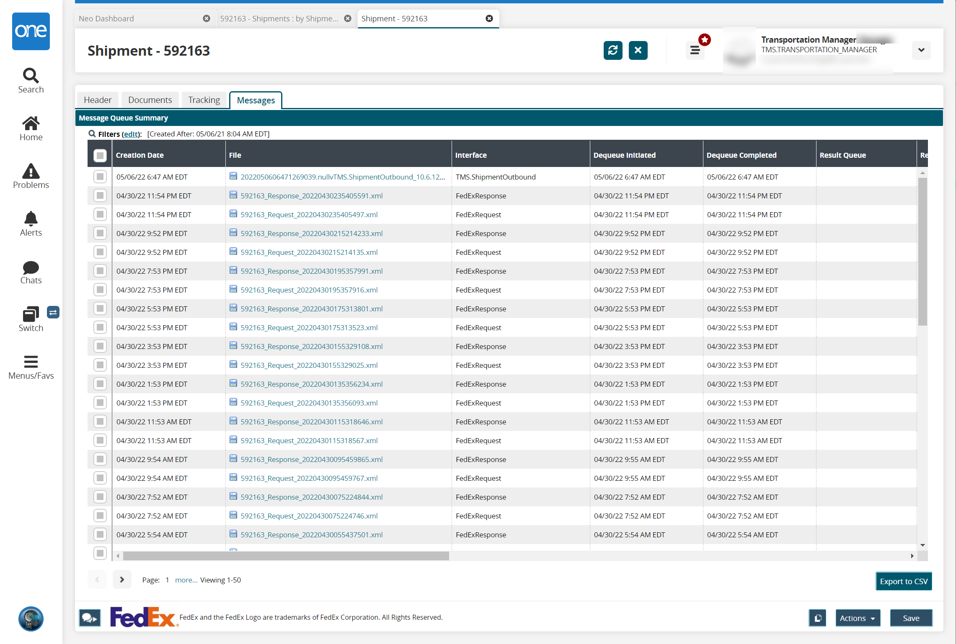Viewport: 956px width, 644px height.
Task: Expand the Actions dropdown button
Action: click(x=857, y=618)
